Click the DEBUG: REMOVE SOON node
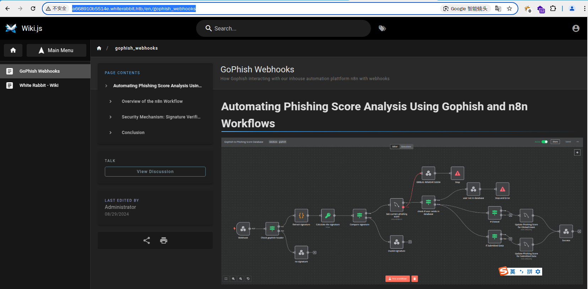 point(428,173)
